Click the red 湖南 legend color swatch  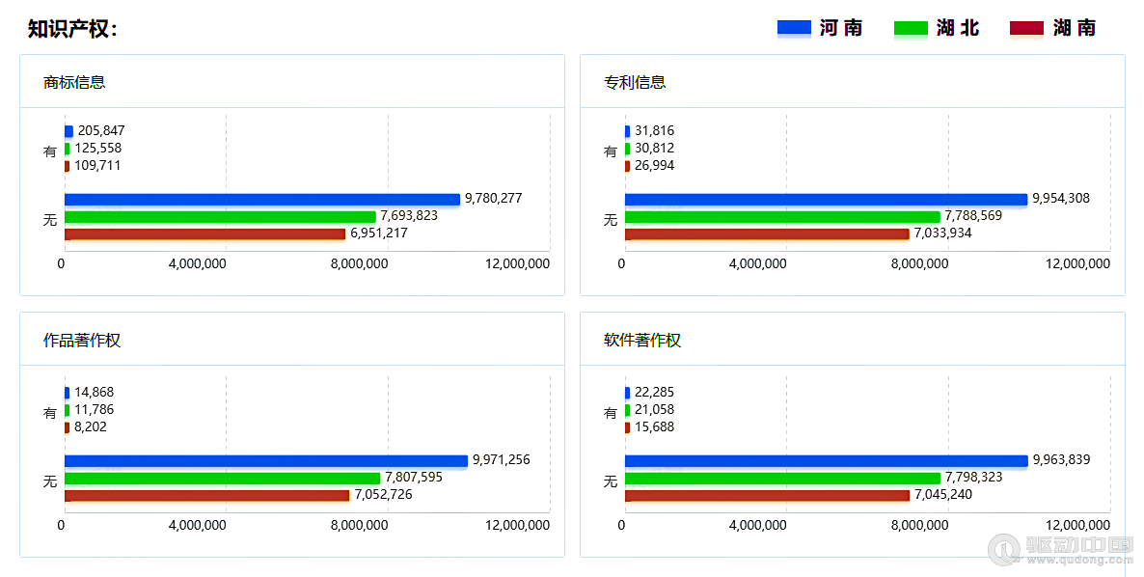1026,28
